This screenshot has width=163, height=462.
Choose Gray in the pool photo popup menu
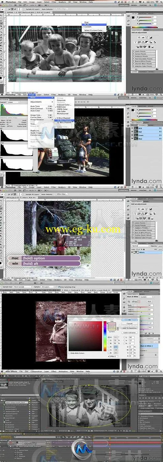[x=86, y=22]
